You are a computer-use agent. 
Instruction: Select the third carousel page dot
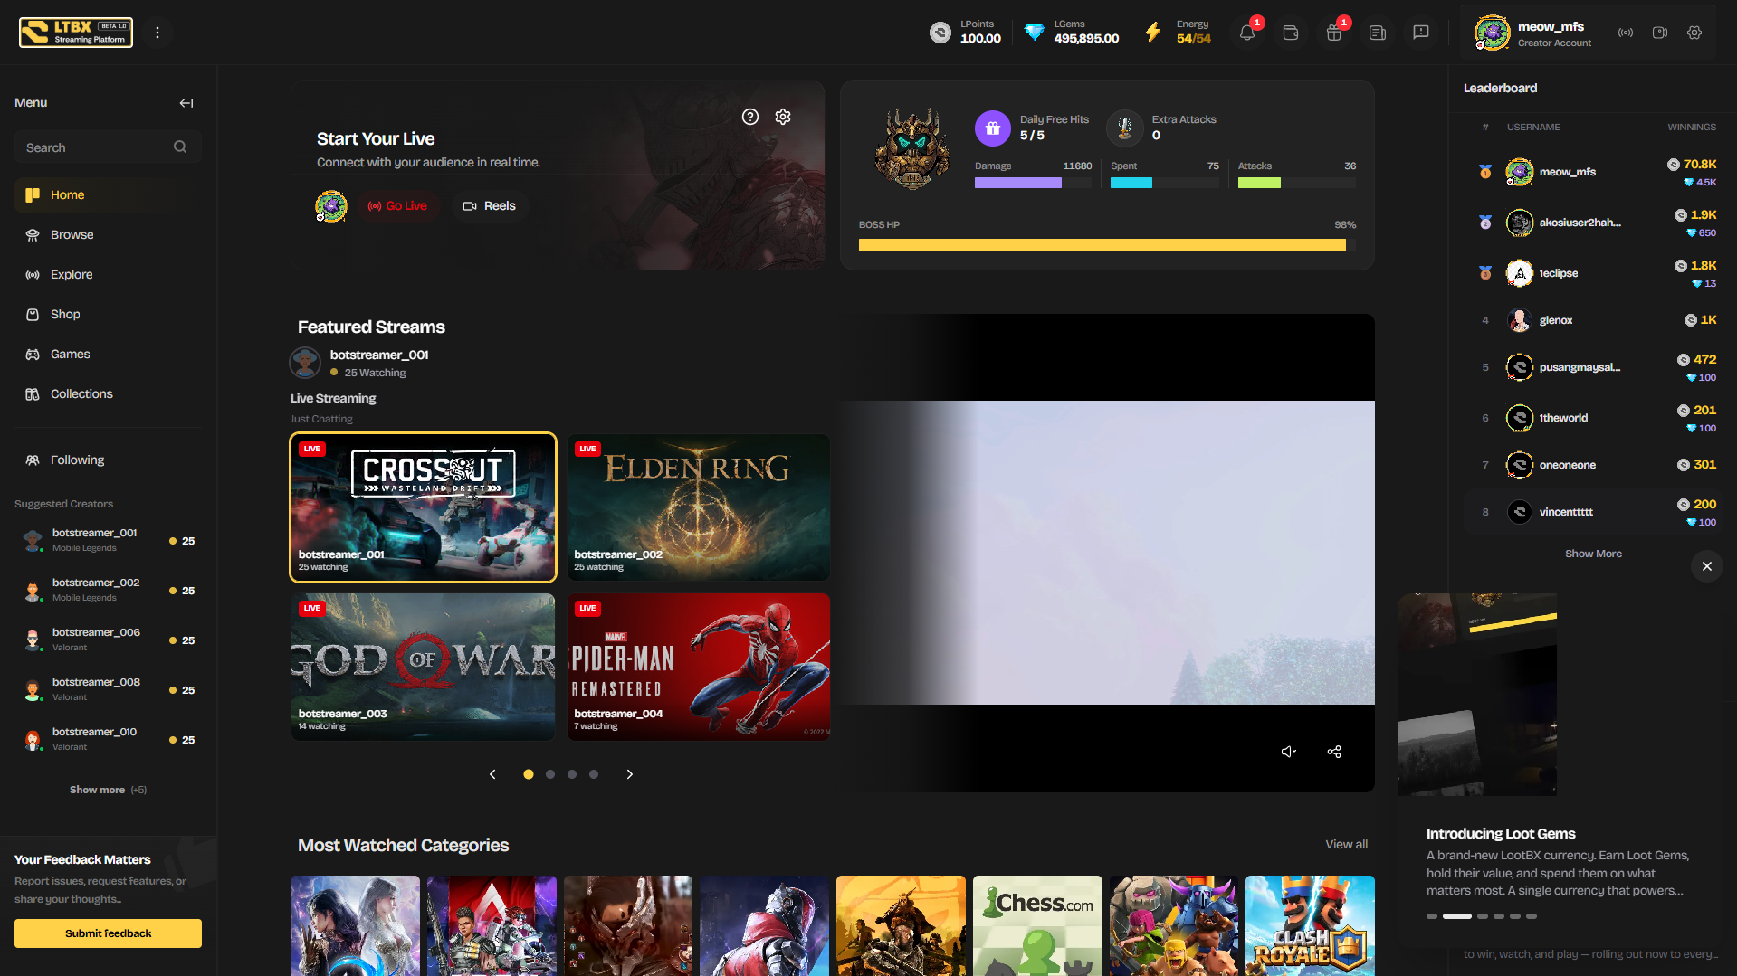572,774
